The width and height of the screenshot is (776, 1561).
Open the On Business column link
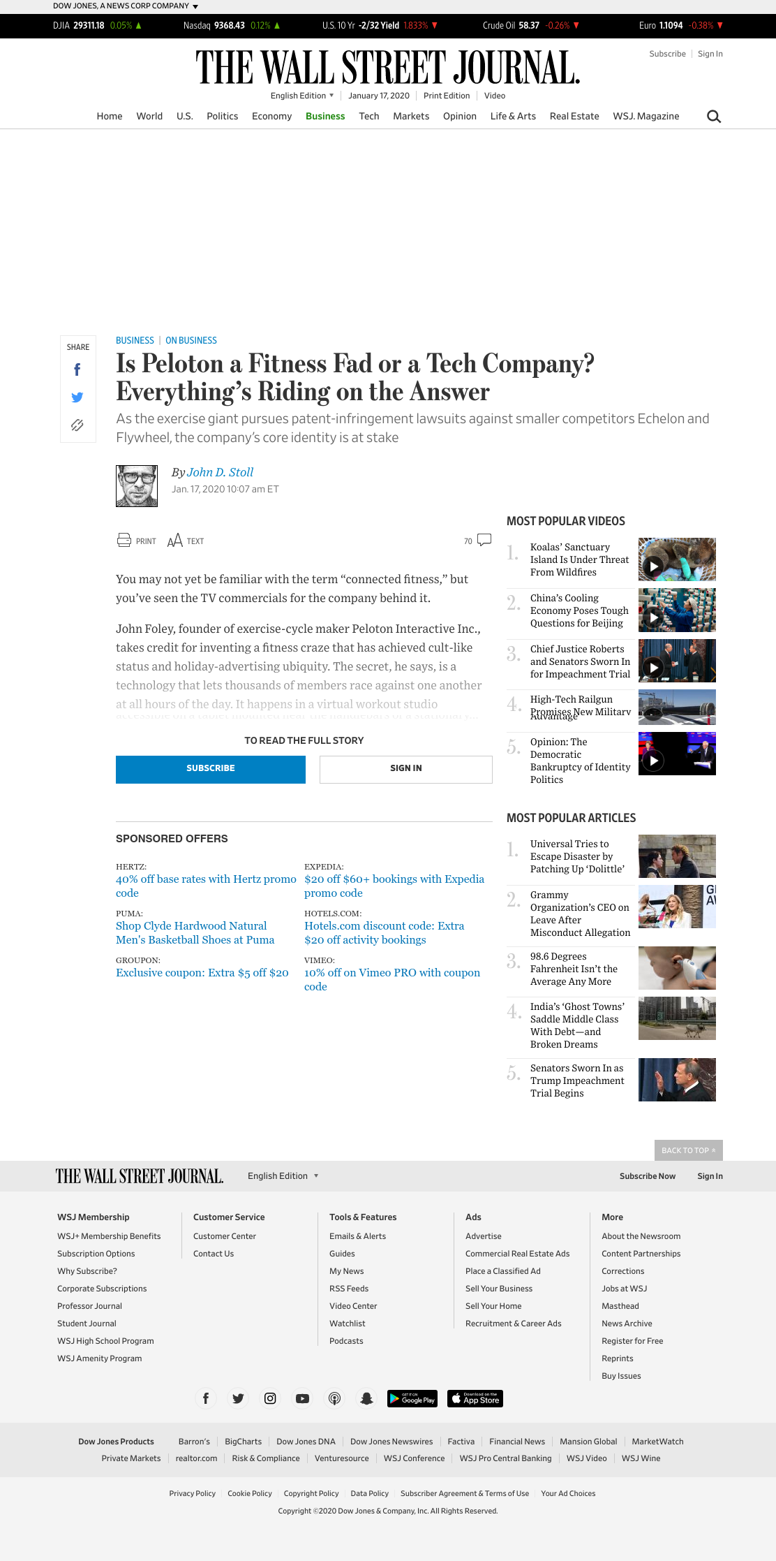191,340
